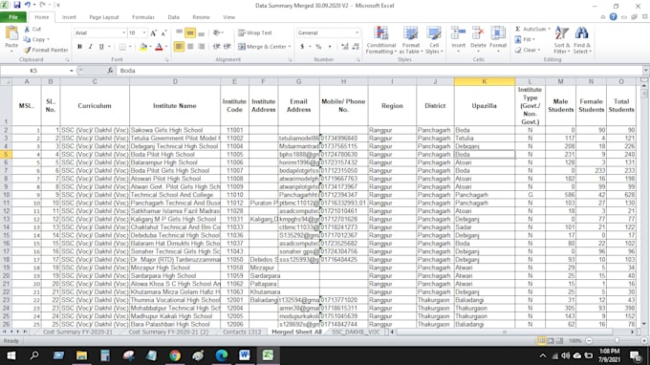Apply the percent style
Image resolution: width=650 pixels, height=365 pixels.
318,47
